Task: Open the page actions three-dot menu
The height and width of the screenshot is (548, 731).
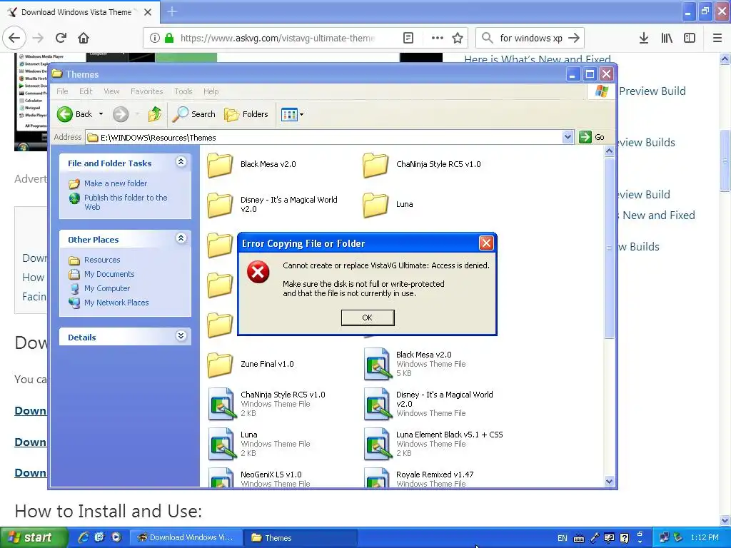Action: (438, 38)
